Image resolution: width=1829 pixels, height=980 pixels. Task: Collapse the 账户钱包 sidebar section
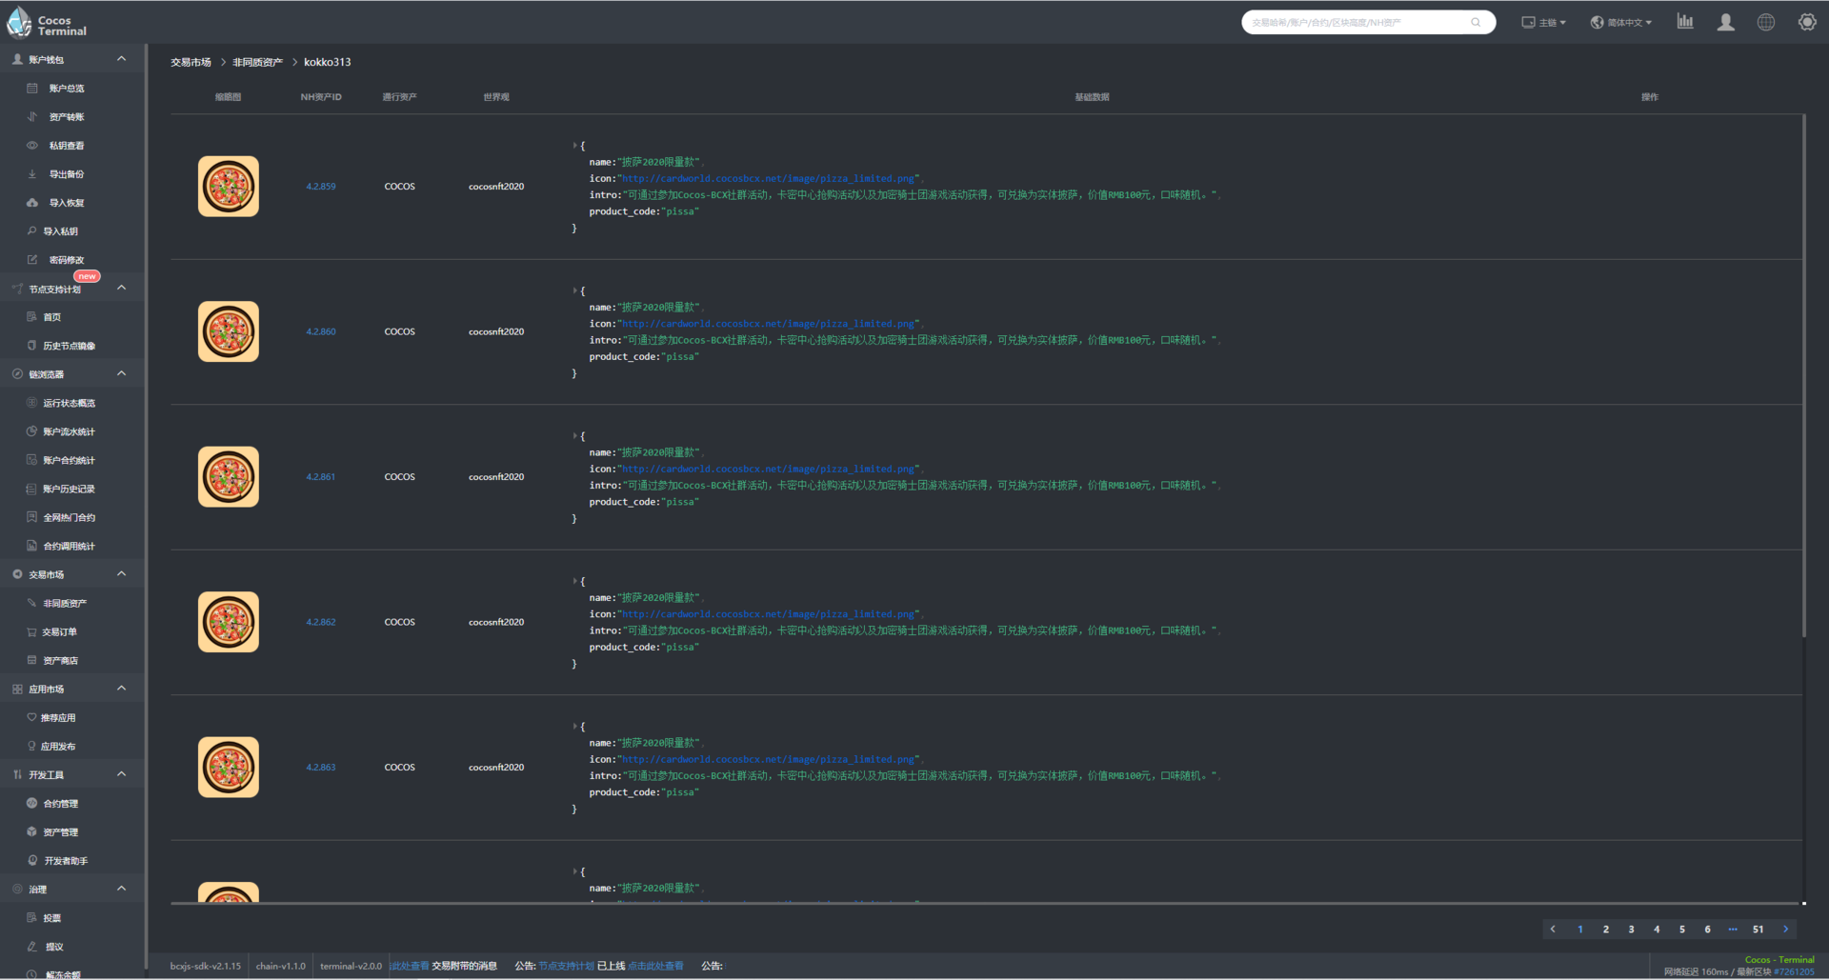click(121, 59)
